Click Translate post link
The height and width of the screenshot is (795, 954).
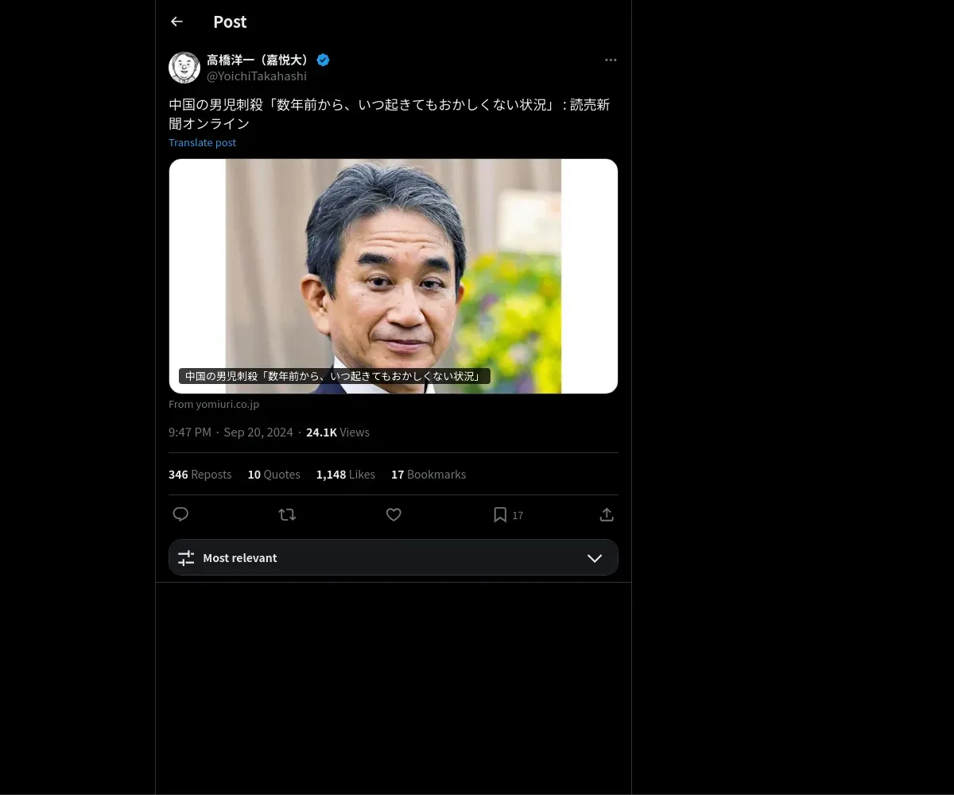(202, 142)
